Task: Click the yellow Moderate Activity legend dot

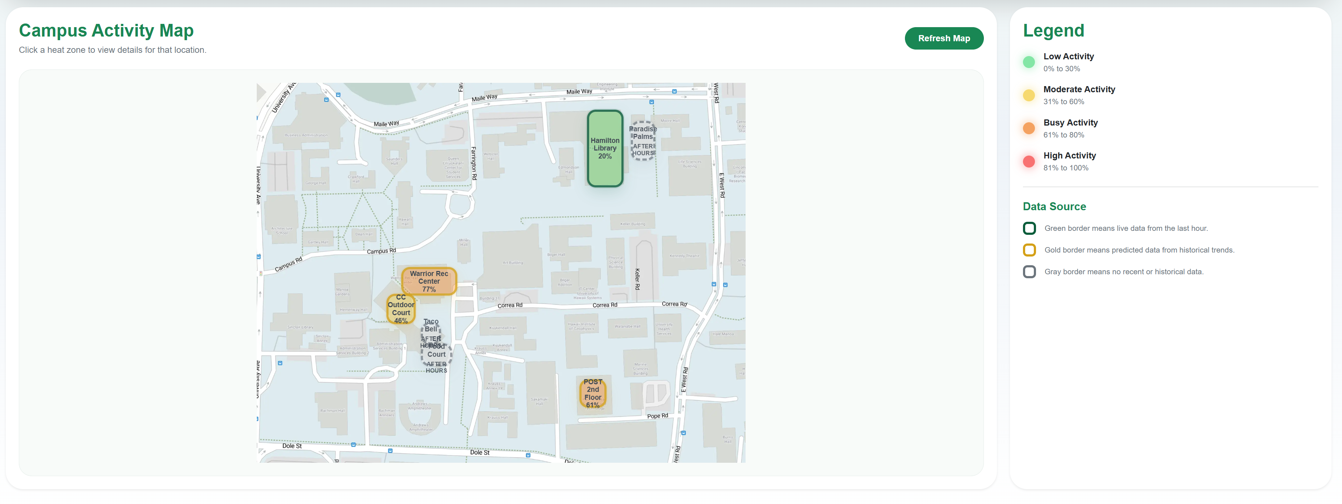Action: [x=1028, y=95]
